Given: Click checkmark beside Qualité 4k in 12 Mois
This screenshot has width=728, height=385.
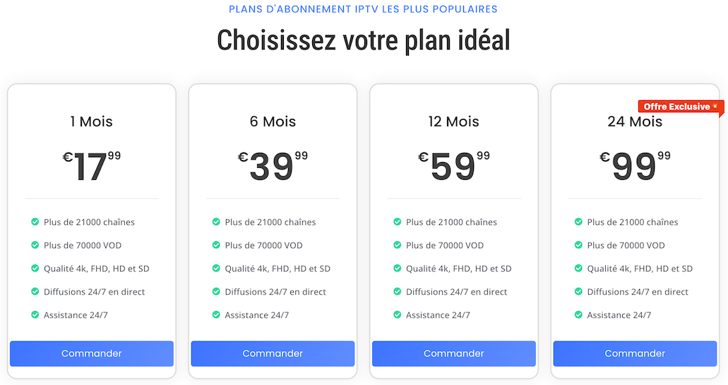Looking at the screenshot, I should click(x=397, y=268).
